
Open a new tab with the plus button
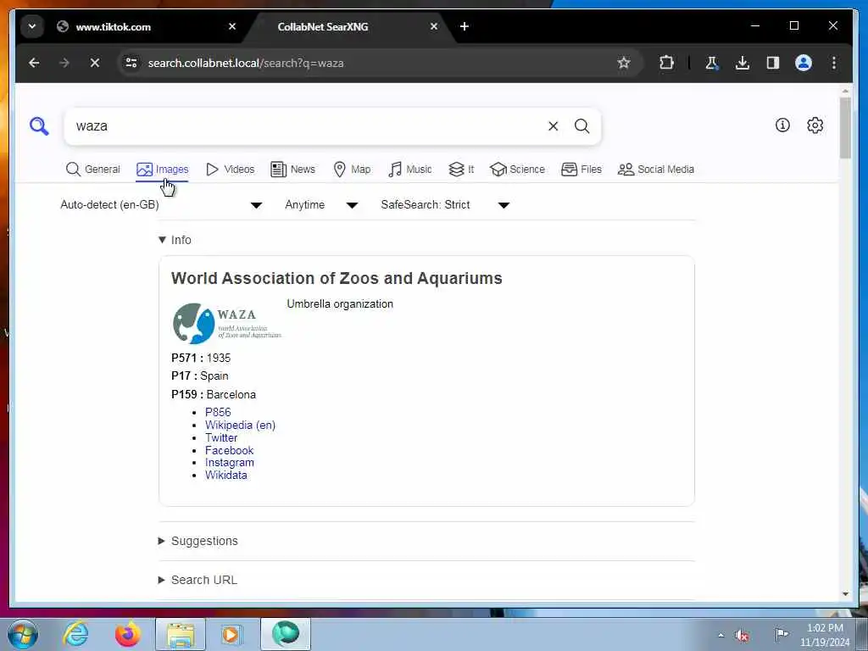click(x=465, y=26)
